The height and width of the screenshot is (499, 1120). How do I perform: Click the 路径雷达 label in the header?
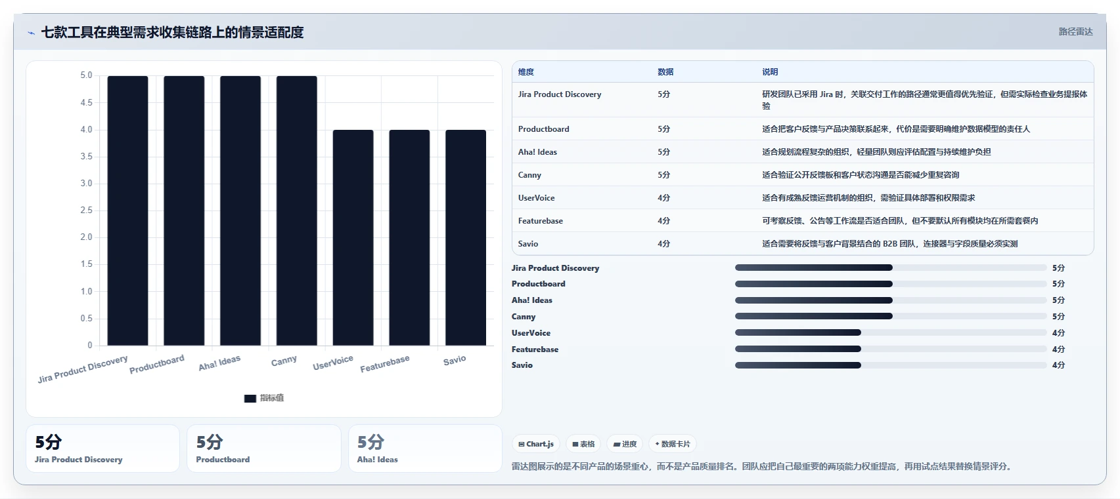(x=1075, y=31)
